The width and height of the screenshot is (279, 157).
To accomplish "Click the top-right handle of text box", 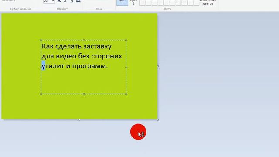I will pos(126,40).
